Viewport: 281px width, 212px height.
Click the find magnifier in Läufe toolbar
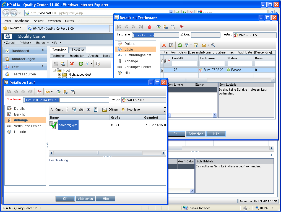(x=213, y=45)
